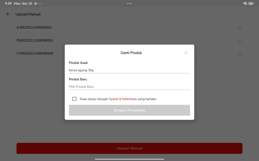Open history clock icon for JL/0022511100939/001
The image size is (259, 161).
240,28
